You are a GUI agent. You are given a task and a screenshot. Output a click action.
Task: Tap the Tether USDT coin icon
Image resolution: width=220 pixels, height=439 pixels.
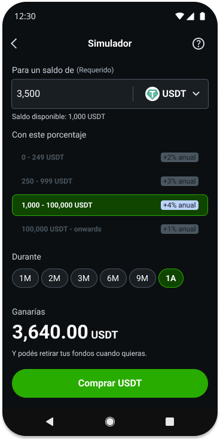[x=152, y=94]
